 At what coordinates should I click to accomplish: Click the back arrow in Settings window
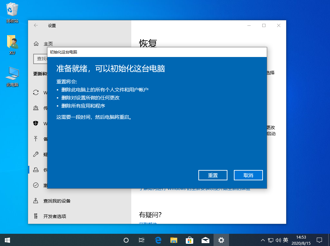coord(36,25)
